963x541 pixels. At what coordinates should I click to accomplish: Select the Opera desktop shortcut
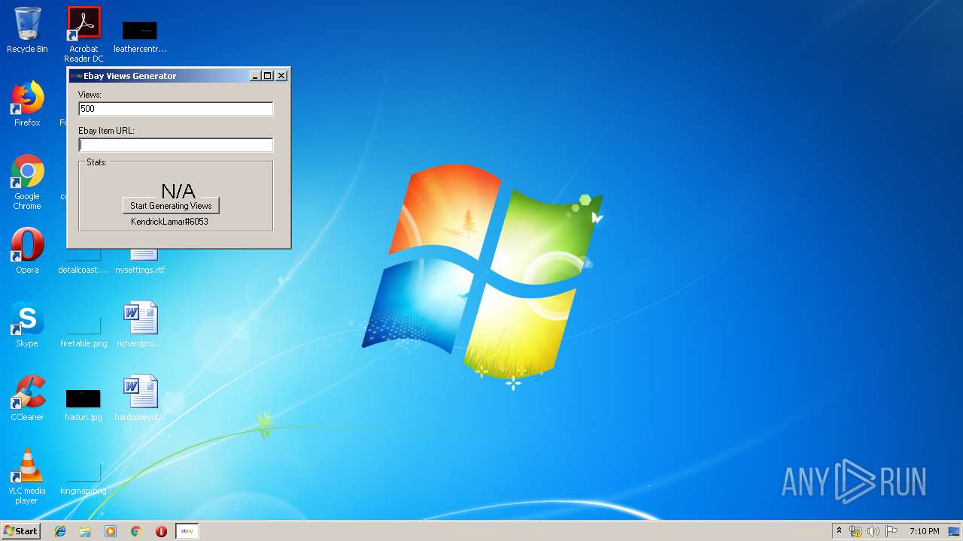point(27,251)
